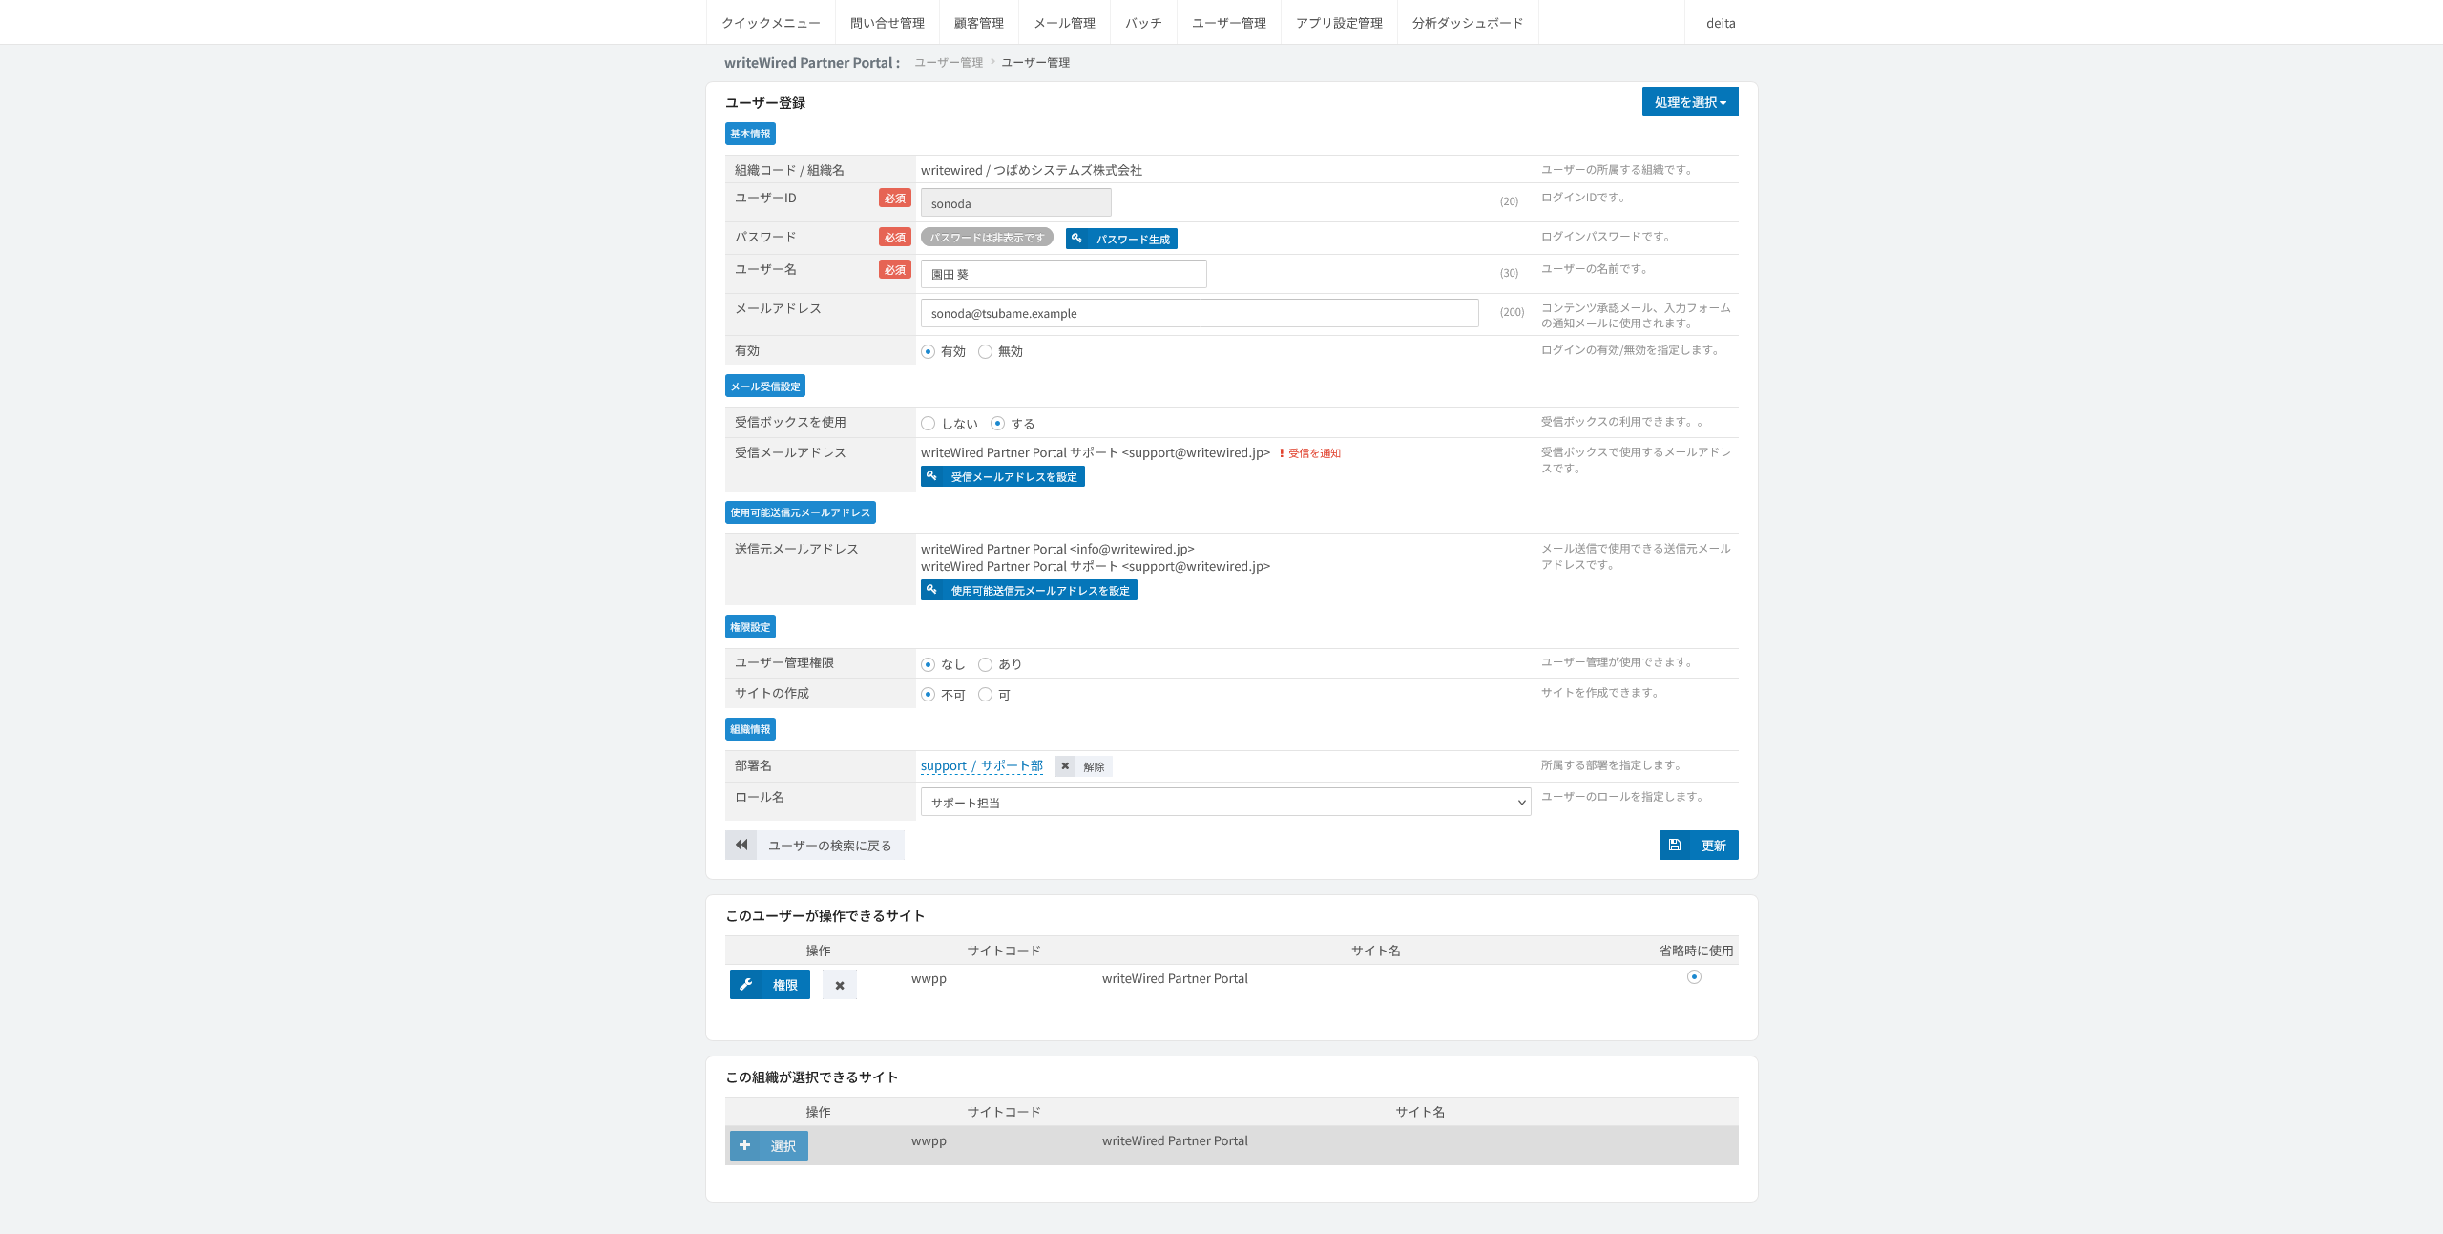
Task: Click the 使用可能送信元メールアドレス section label
Action: pyautogui.click(x=801, y=512)
